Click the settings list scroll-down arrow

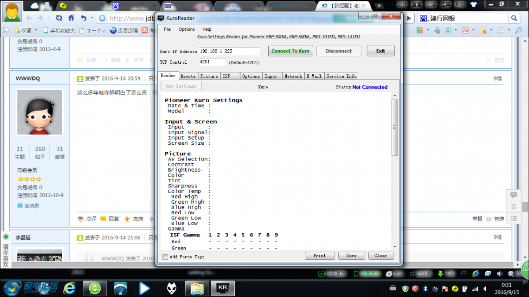394,247
